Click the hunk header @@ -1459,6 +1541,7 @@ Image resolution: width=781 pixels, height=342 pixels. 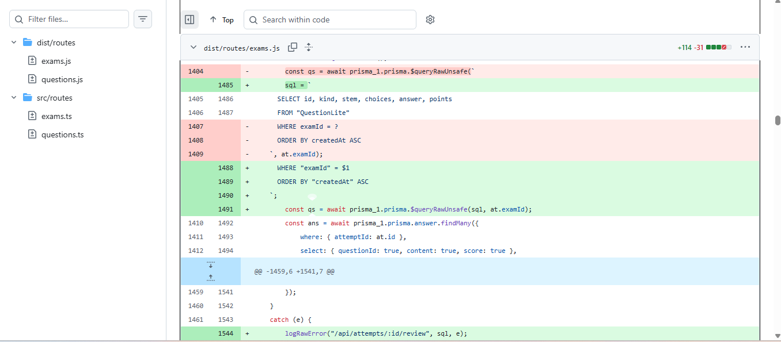[294, 271]
